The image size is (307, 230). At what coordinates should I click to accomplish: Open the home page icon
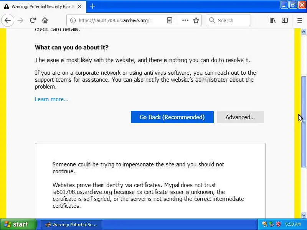click(45, 20)
